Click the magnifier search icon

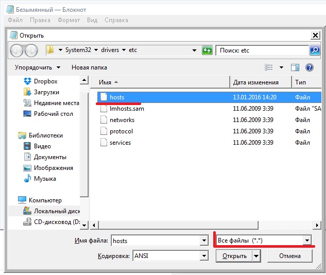[314, 50]
